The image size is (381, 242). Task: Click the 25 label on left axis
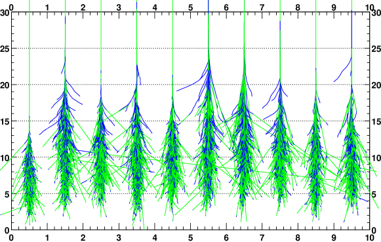tap(5, 49)
